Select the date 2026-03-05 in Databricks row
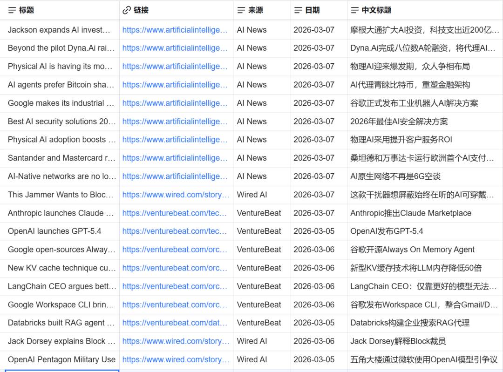This screenshot has width=503, height=372. tap(319, 323)
